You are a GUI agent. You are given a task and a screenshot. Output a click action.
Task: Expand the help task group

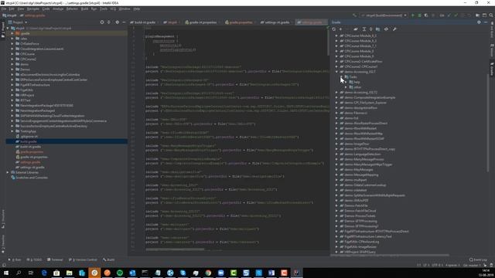[346, 82]
